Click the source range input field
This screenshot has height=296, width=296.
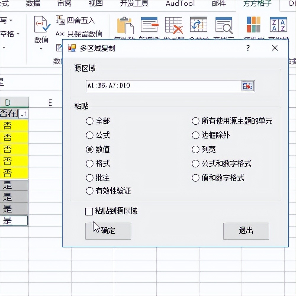click(163, 86)
